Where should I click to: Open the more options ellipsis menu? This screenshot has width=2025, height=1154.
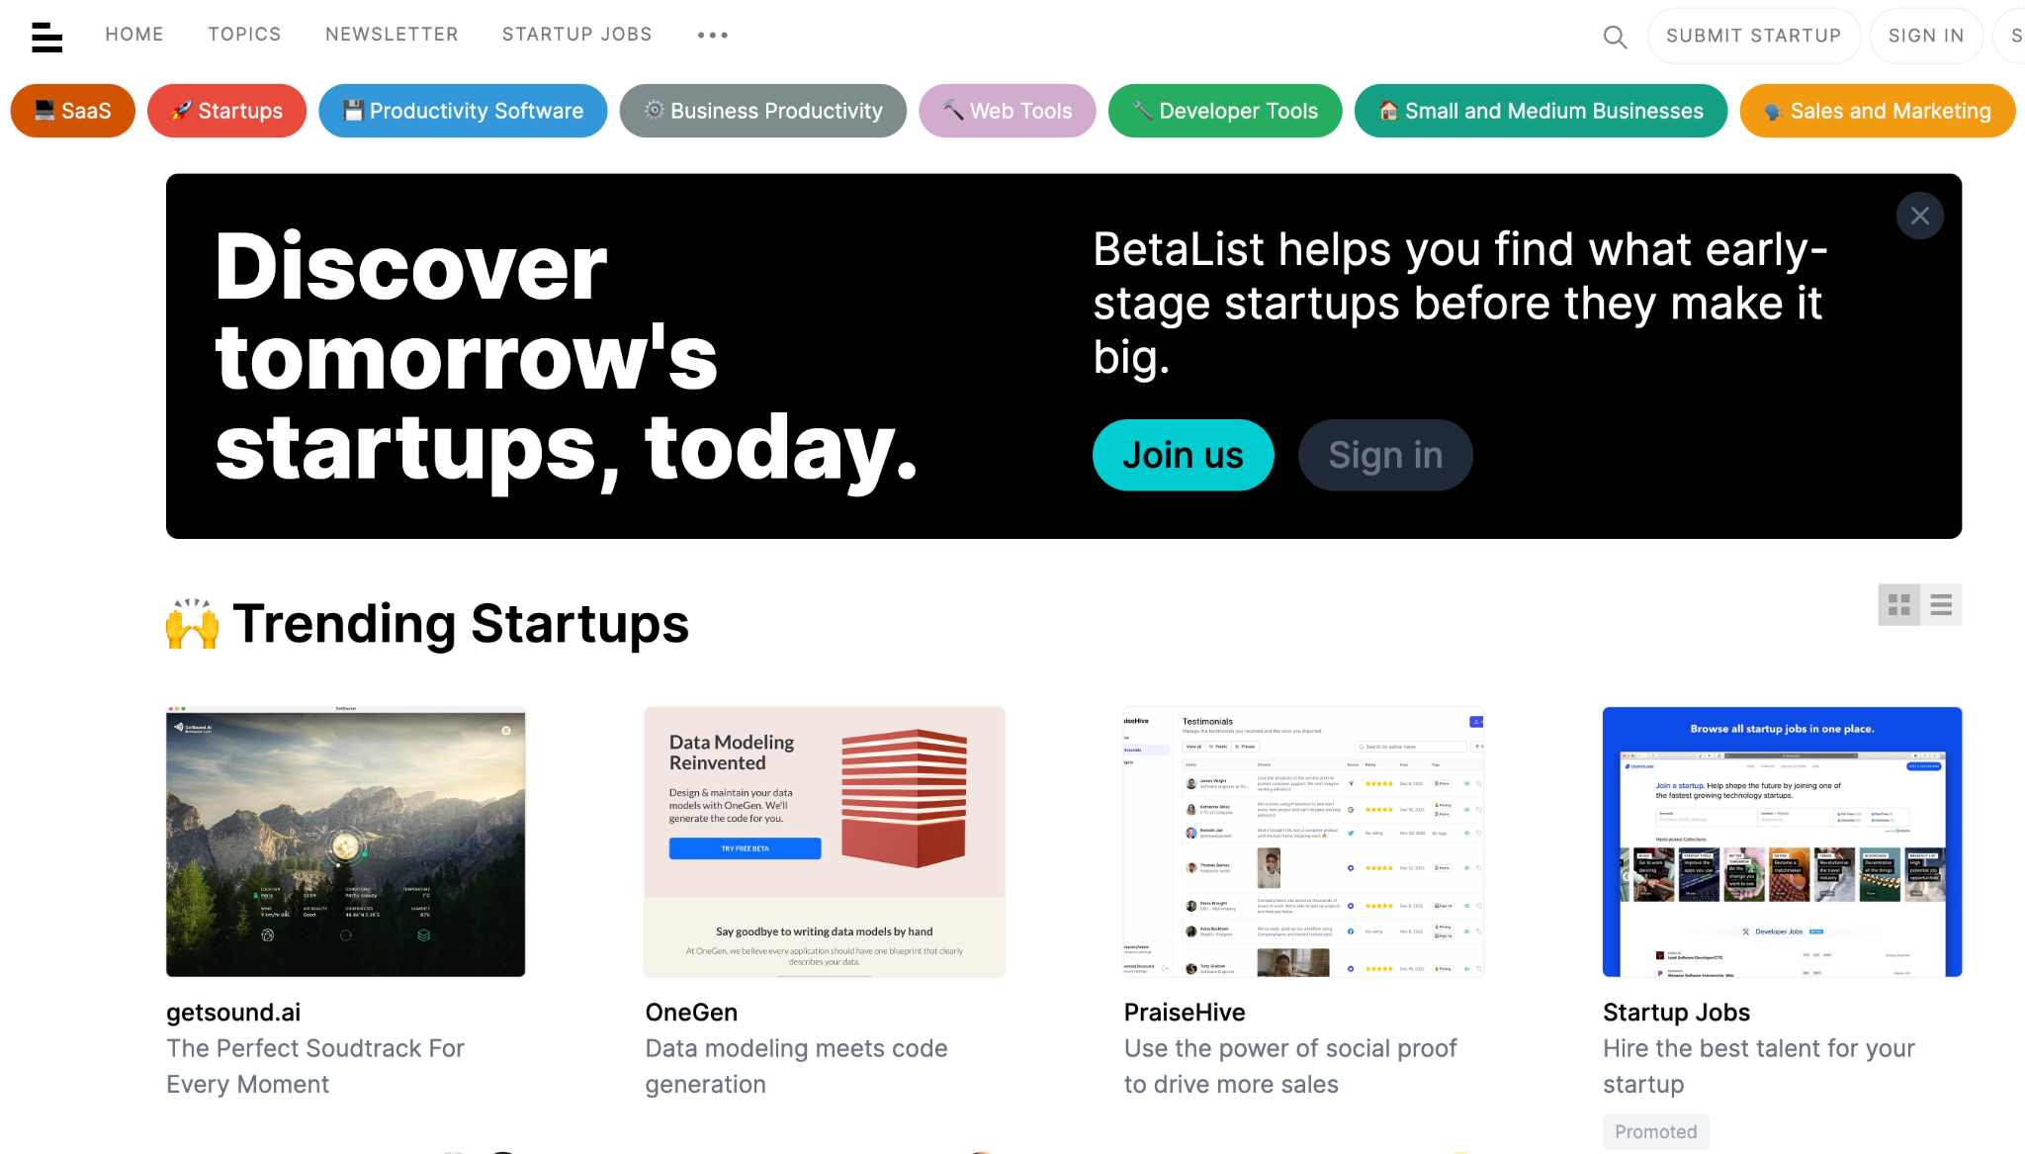pyautogui.click(x=712, y=35)
